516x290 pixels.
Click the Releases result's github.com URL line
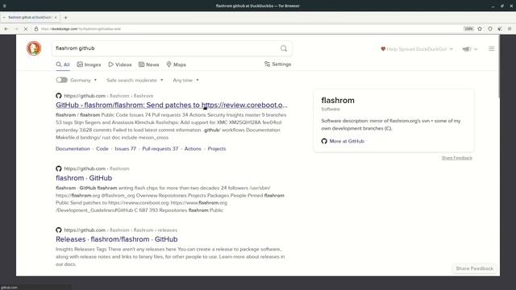[120, 230]
